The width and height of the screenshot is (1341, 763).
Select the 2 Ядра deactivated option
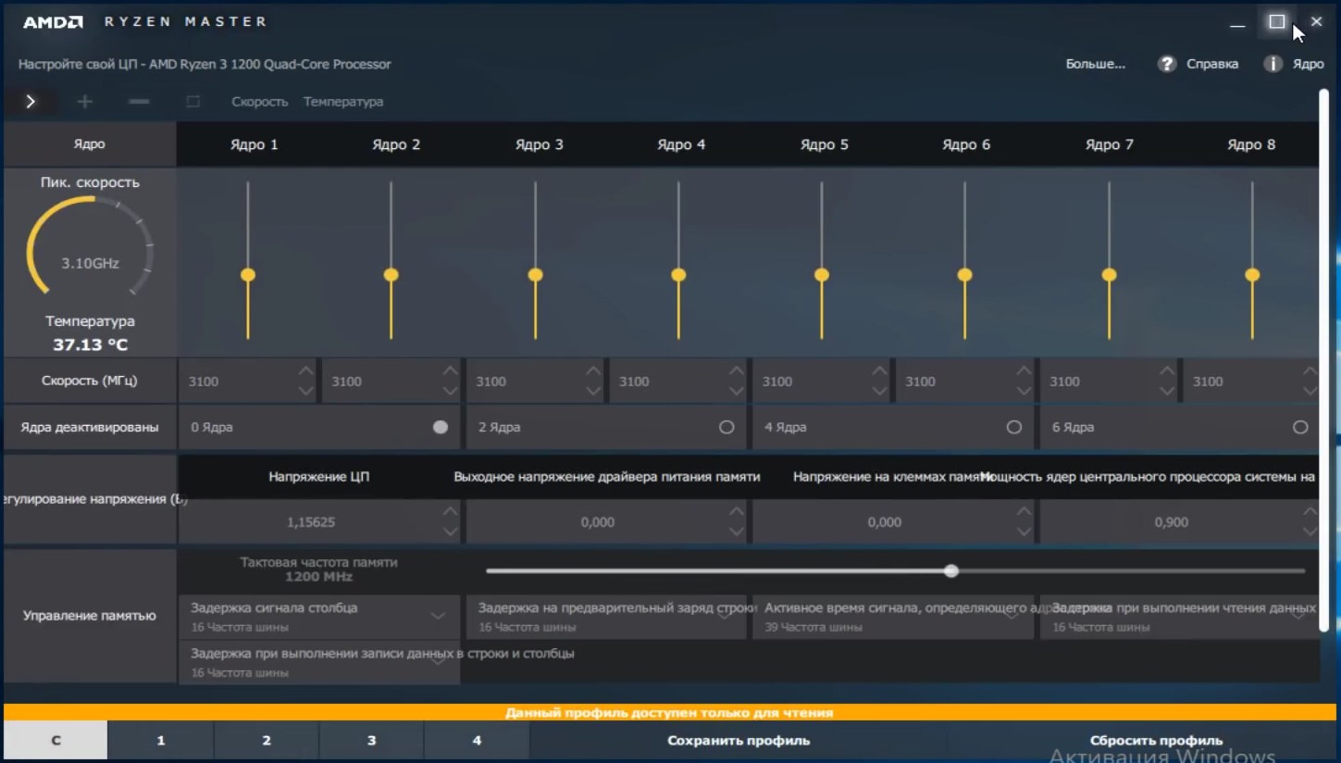(726, 427)
